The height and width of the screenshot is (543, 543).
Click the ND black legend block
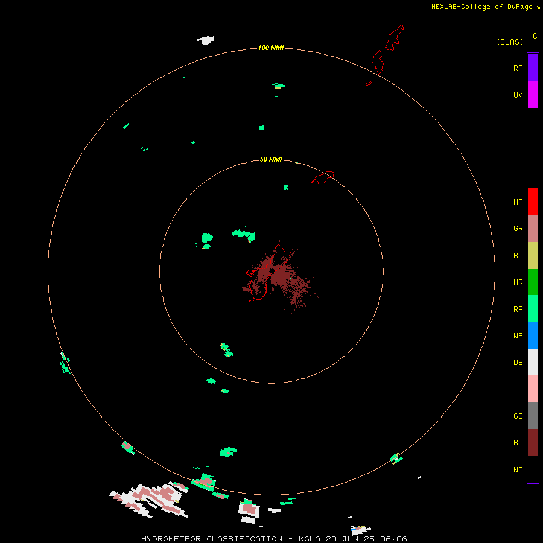[x=533, y=469]
